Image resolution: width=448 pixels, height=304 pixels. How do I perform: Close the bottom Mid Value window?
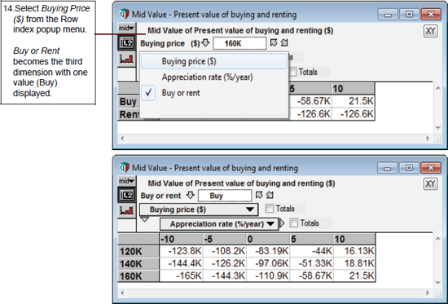[x=431, y=168]
